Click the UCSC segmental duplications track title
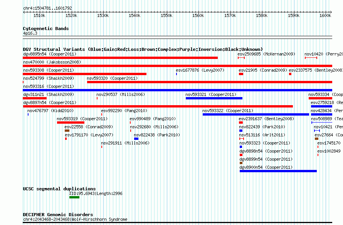Screen dimensions: 343x225 [59, 189]
